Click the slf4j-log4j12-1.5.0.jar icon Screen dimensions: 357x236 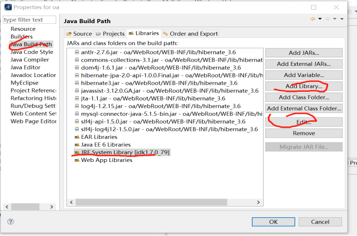click(77, 129)
